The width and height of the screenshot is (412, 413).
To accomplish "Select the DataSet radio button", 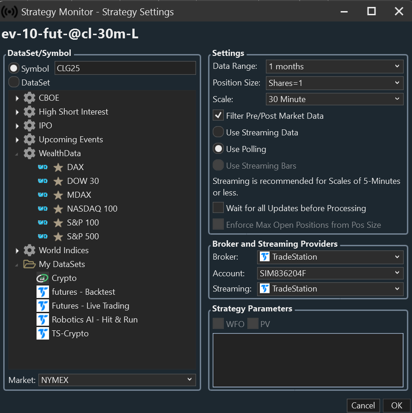I will click(x=14, y=82).
